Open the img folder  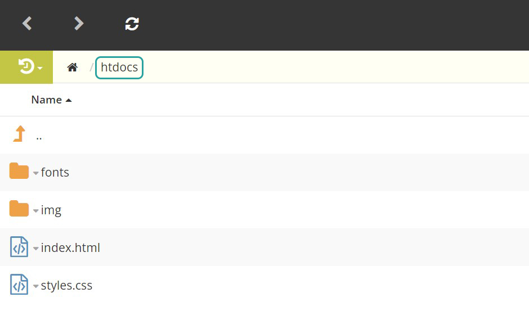pyautogui.click(x=51, y=210)
